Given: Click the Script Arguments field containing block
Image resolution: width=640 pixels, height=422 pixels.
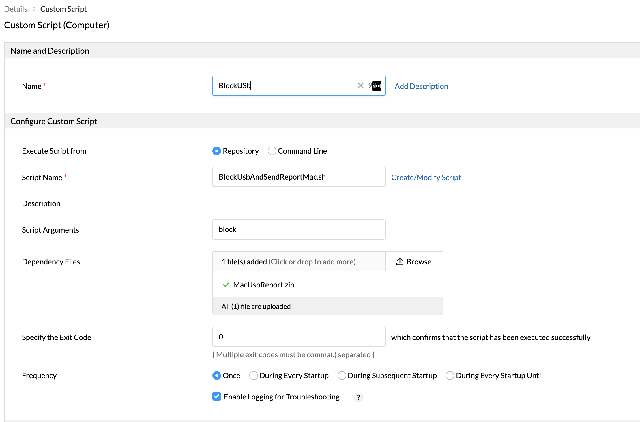Looking at the screenshot, I should click(x=298, y=229).
